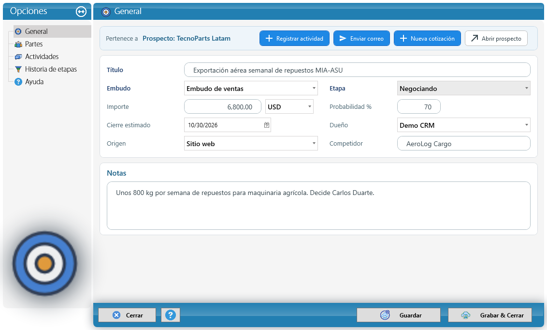
Task: Click the Ayuda question mark icon
Action: tap(18, 82)
